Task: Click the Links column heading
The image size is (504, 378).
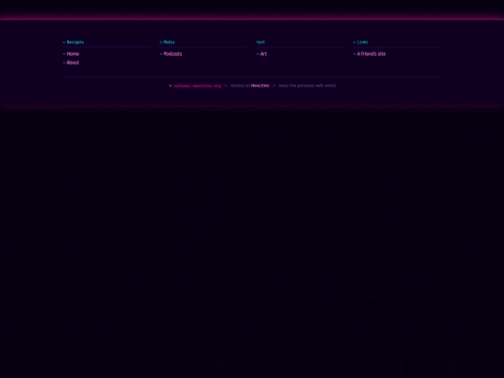Action: pos(362,42)
